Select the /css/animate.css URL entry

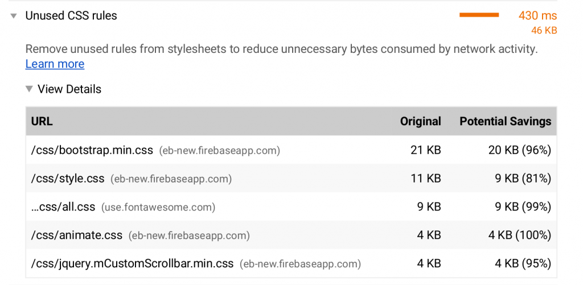coord(77,235)
